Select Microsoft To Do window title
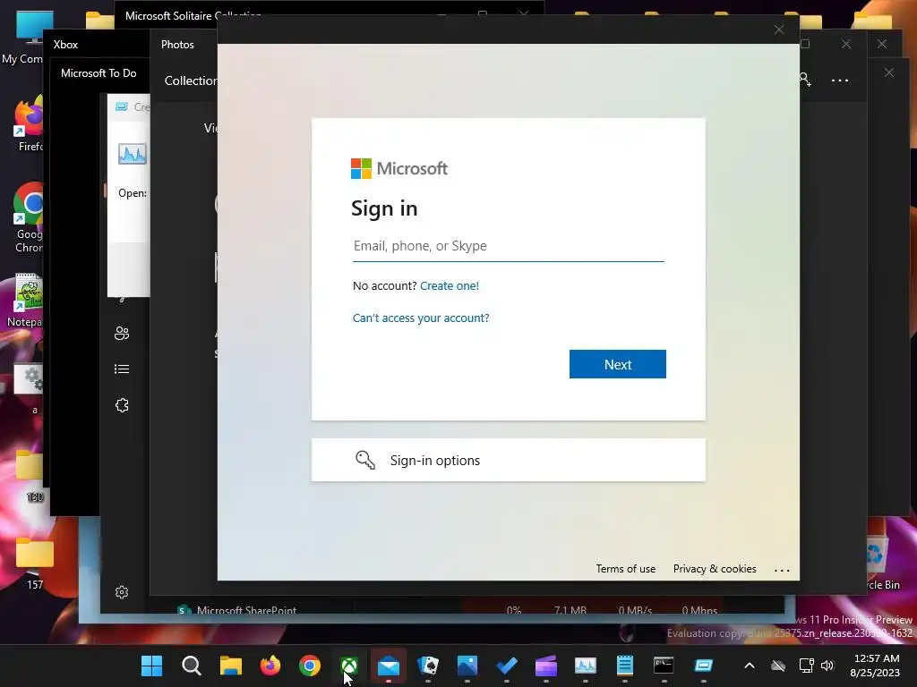The width and height of the screenshot is (917, 687). point(99,73)
